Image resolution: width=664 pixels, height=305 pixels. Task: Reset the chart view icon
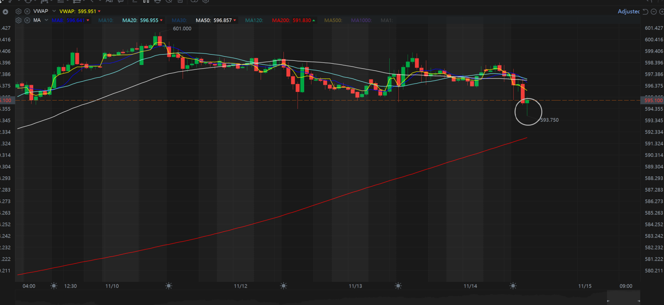tap(645, 12)
